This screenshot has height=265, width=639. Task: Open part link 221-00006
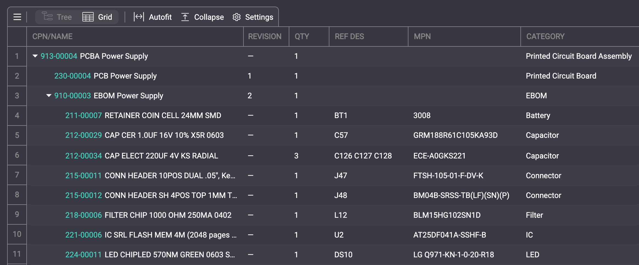click(83, 235)
